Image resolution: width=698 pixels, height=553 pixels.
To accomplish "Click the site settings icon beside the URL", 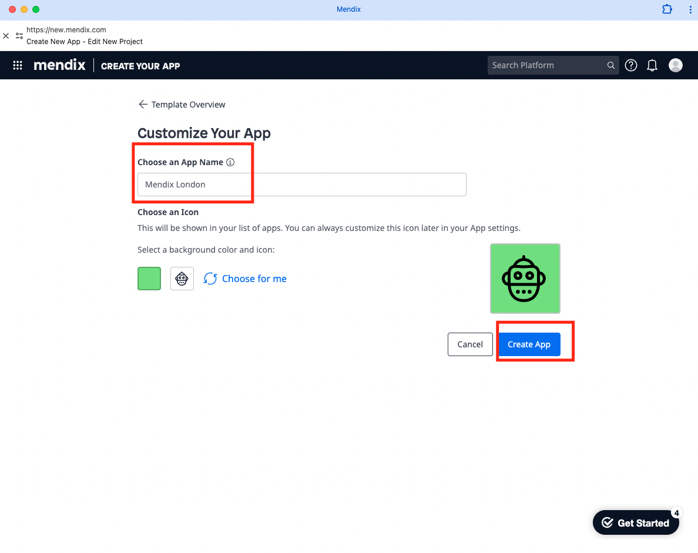I will coord(19,36).
